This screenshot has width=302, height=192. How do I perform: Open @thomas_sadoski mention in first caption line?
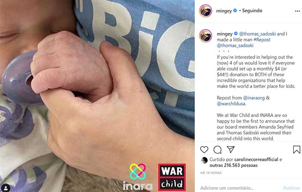point(257,34)
